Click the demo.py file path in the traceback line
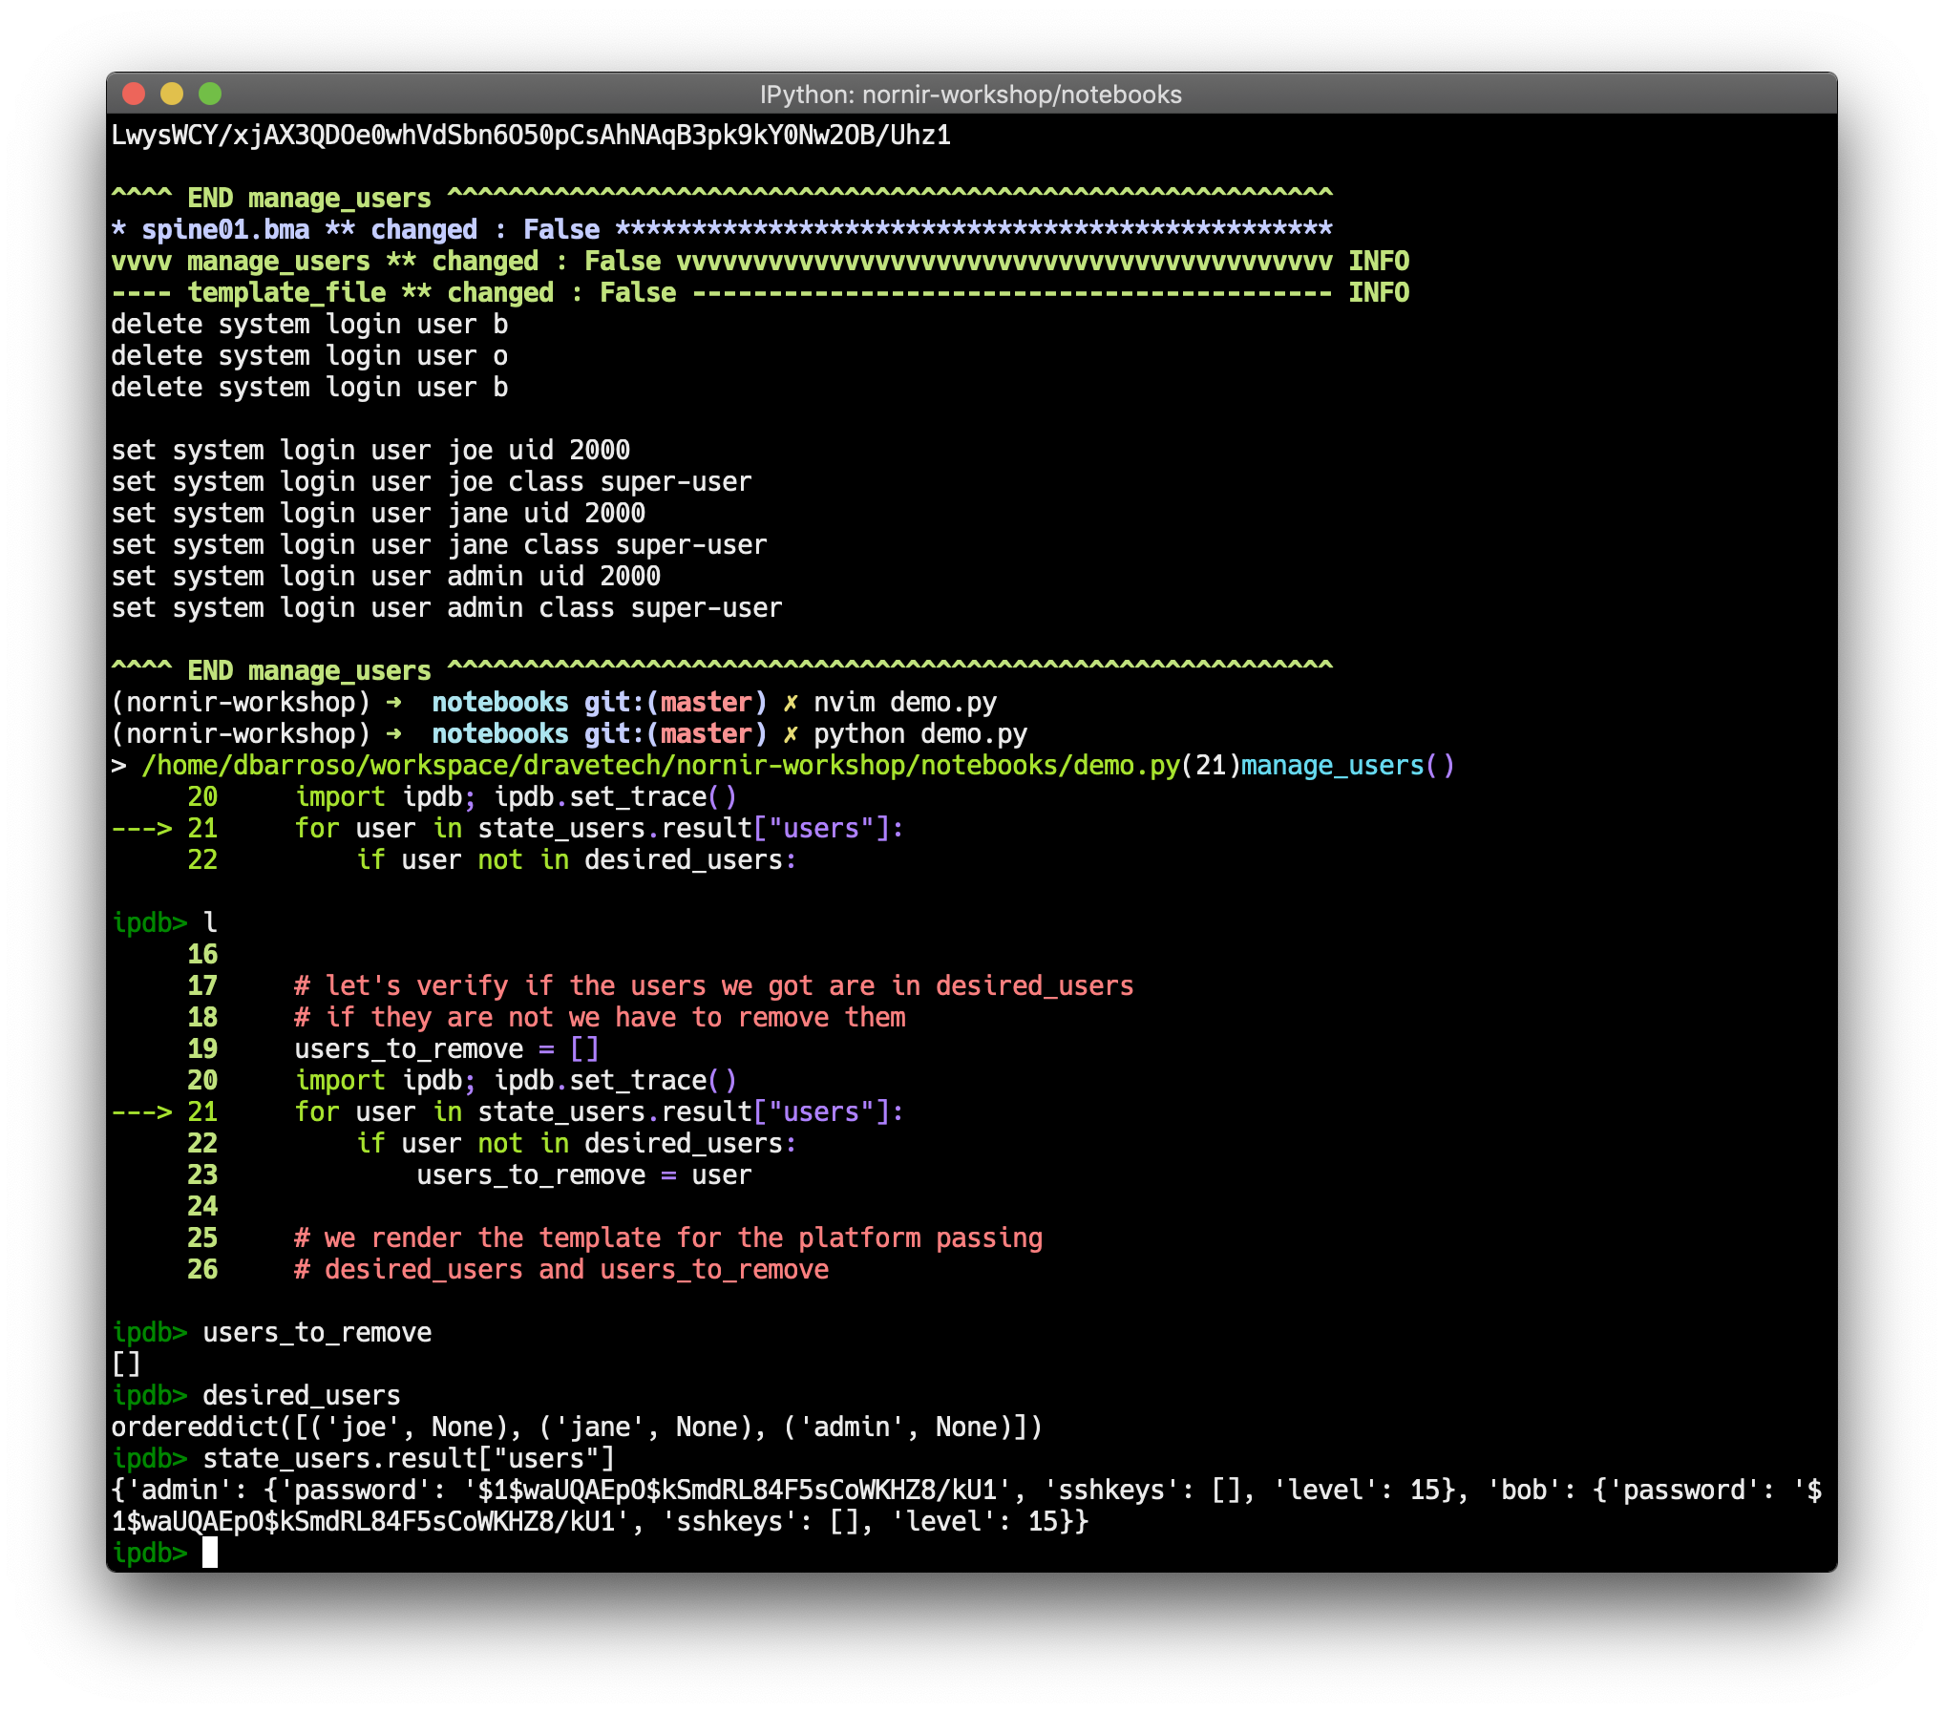This screenshot has height=1713, width=1944. [661, 766]
